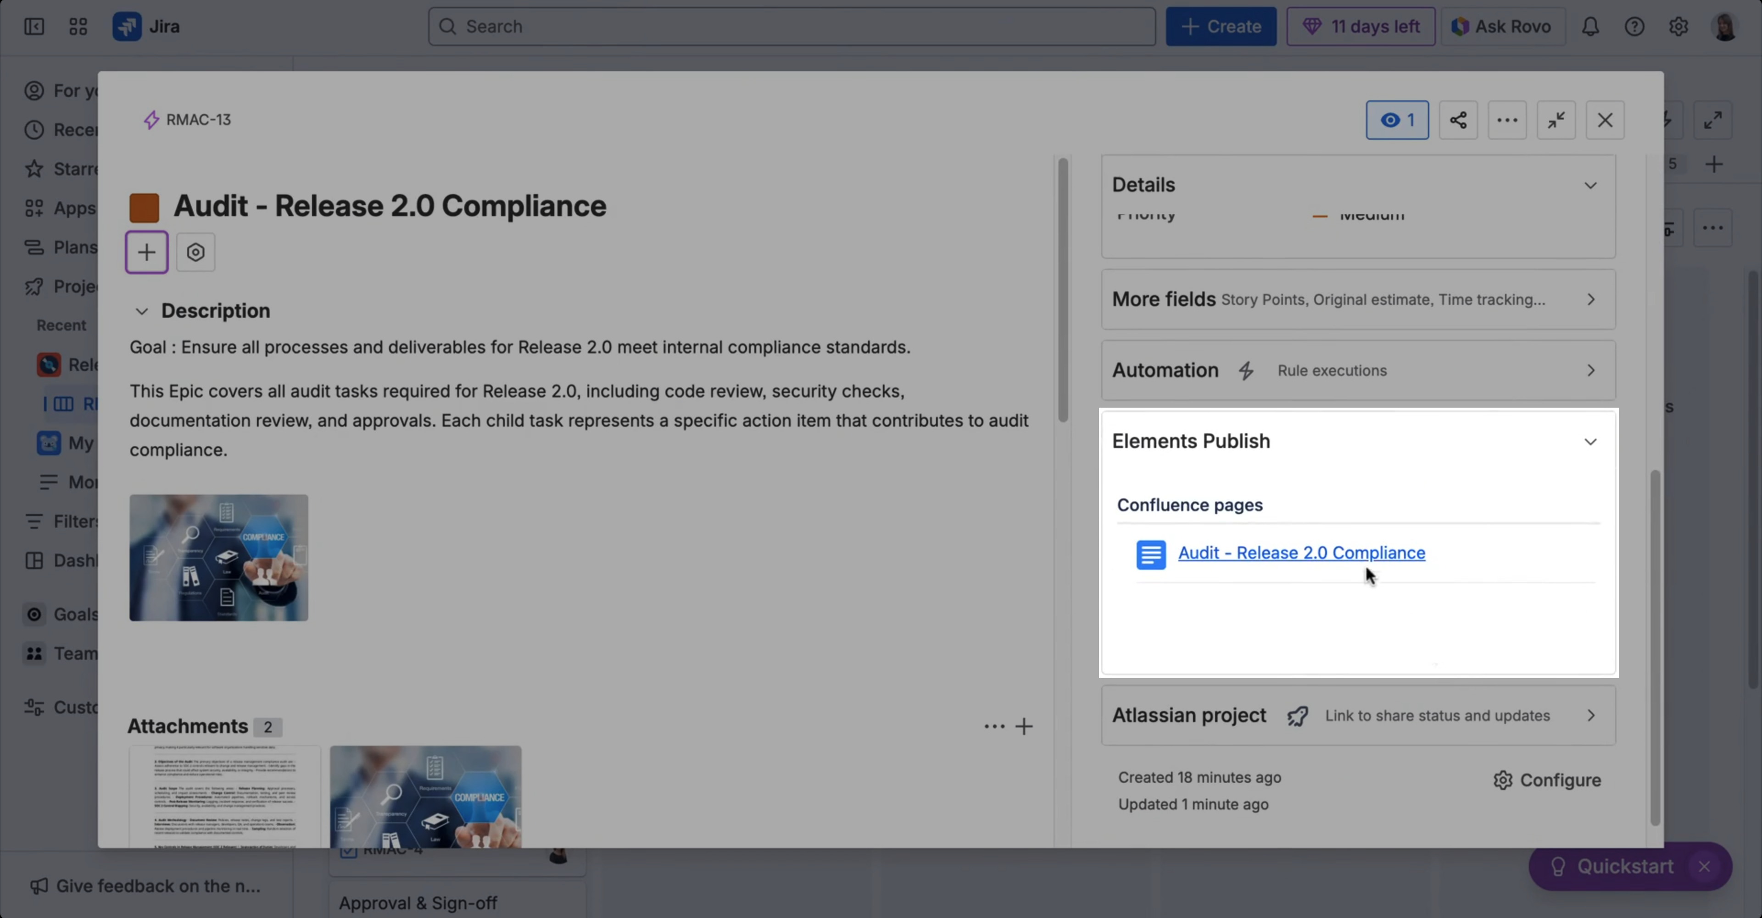1762x918 pixels.
Task: Open Audit - Release 2.0 Compliance Confluence link
Action: tap(1301, 552)
